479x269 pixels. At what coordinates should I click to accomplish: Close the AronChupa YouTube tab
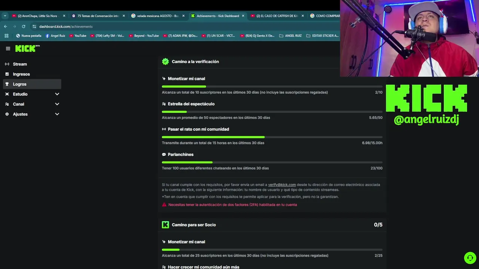coord(64,16)
